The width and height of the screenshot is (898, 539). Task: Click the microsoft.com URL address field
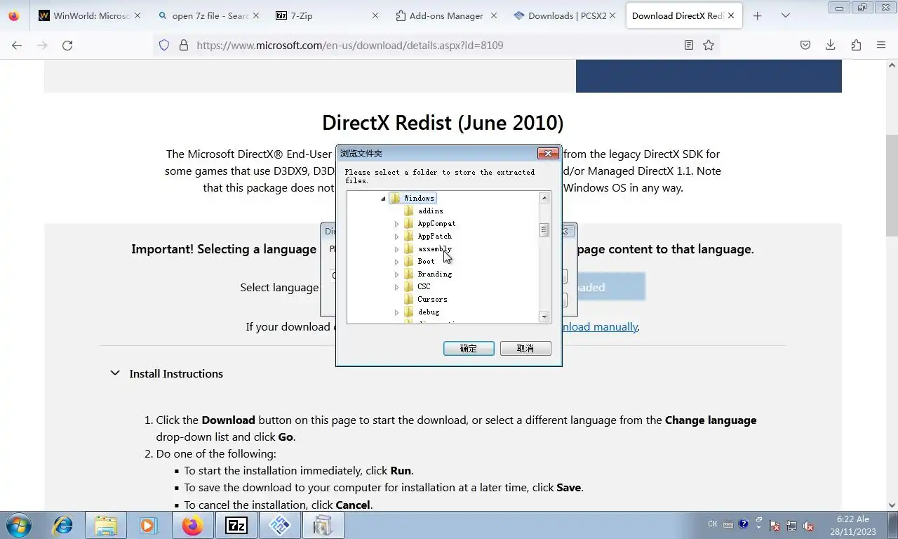tap(435, 45)
